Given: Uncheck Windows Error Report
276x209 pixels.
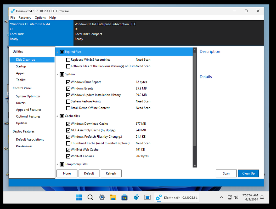Looking at the screenshot, I should click(68, 82).
